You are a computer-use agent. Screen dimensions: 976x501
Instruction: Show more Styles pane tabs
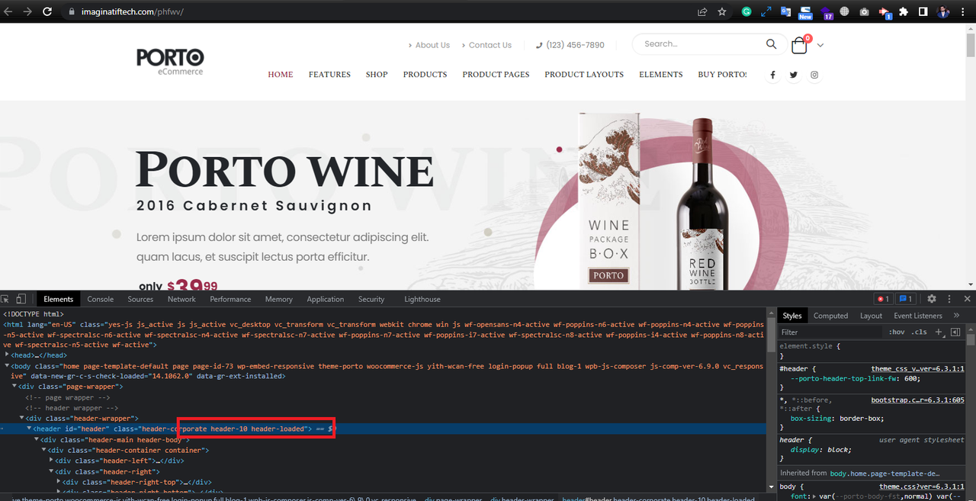click(956, 315)
